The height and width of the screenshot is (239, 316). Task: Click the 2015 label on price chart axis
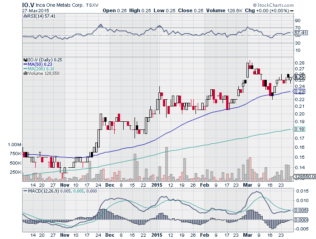click(x=157, y=185)
